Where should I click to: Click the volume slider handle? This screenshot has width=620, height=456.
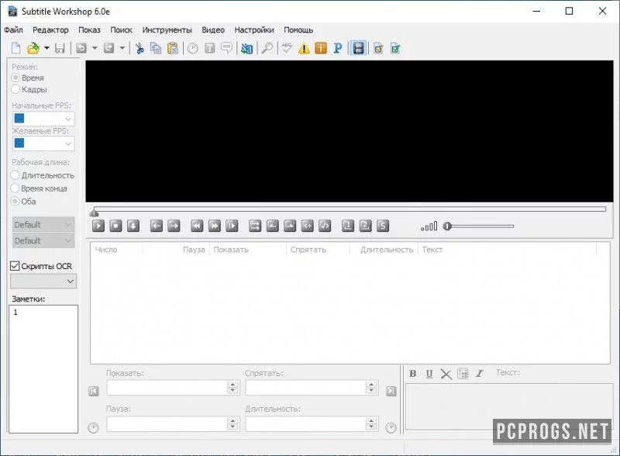447,226
